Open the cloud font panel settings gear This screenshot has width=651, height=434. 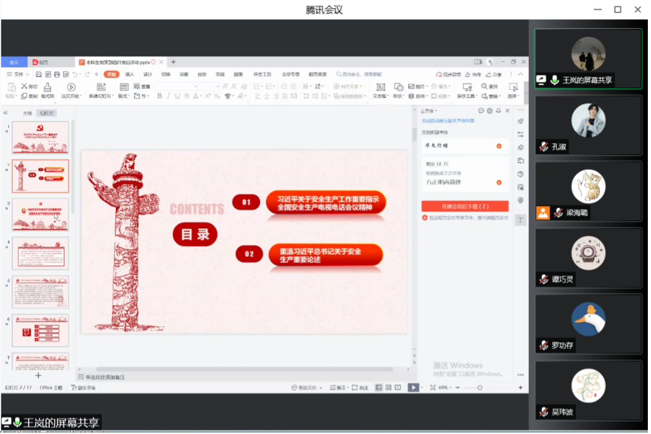(x=490, y=111)
